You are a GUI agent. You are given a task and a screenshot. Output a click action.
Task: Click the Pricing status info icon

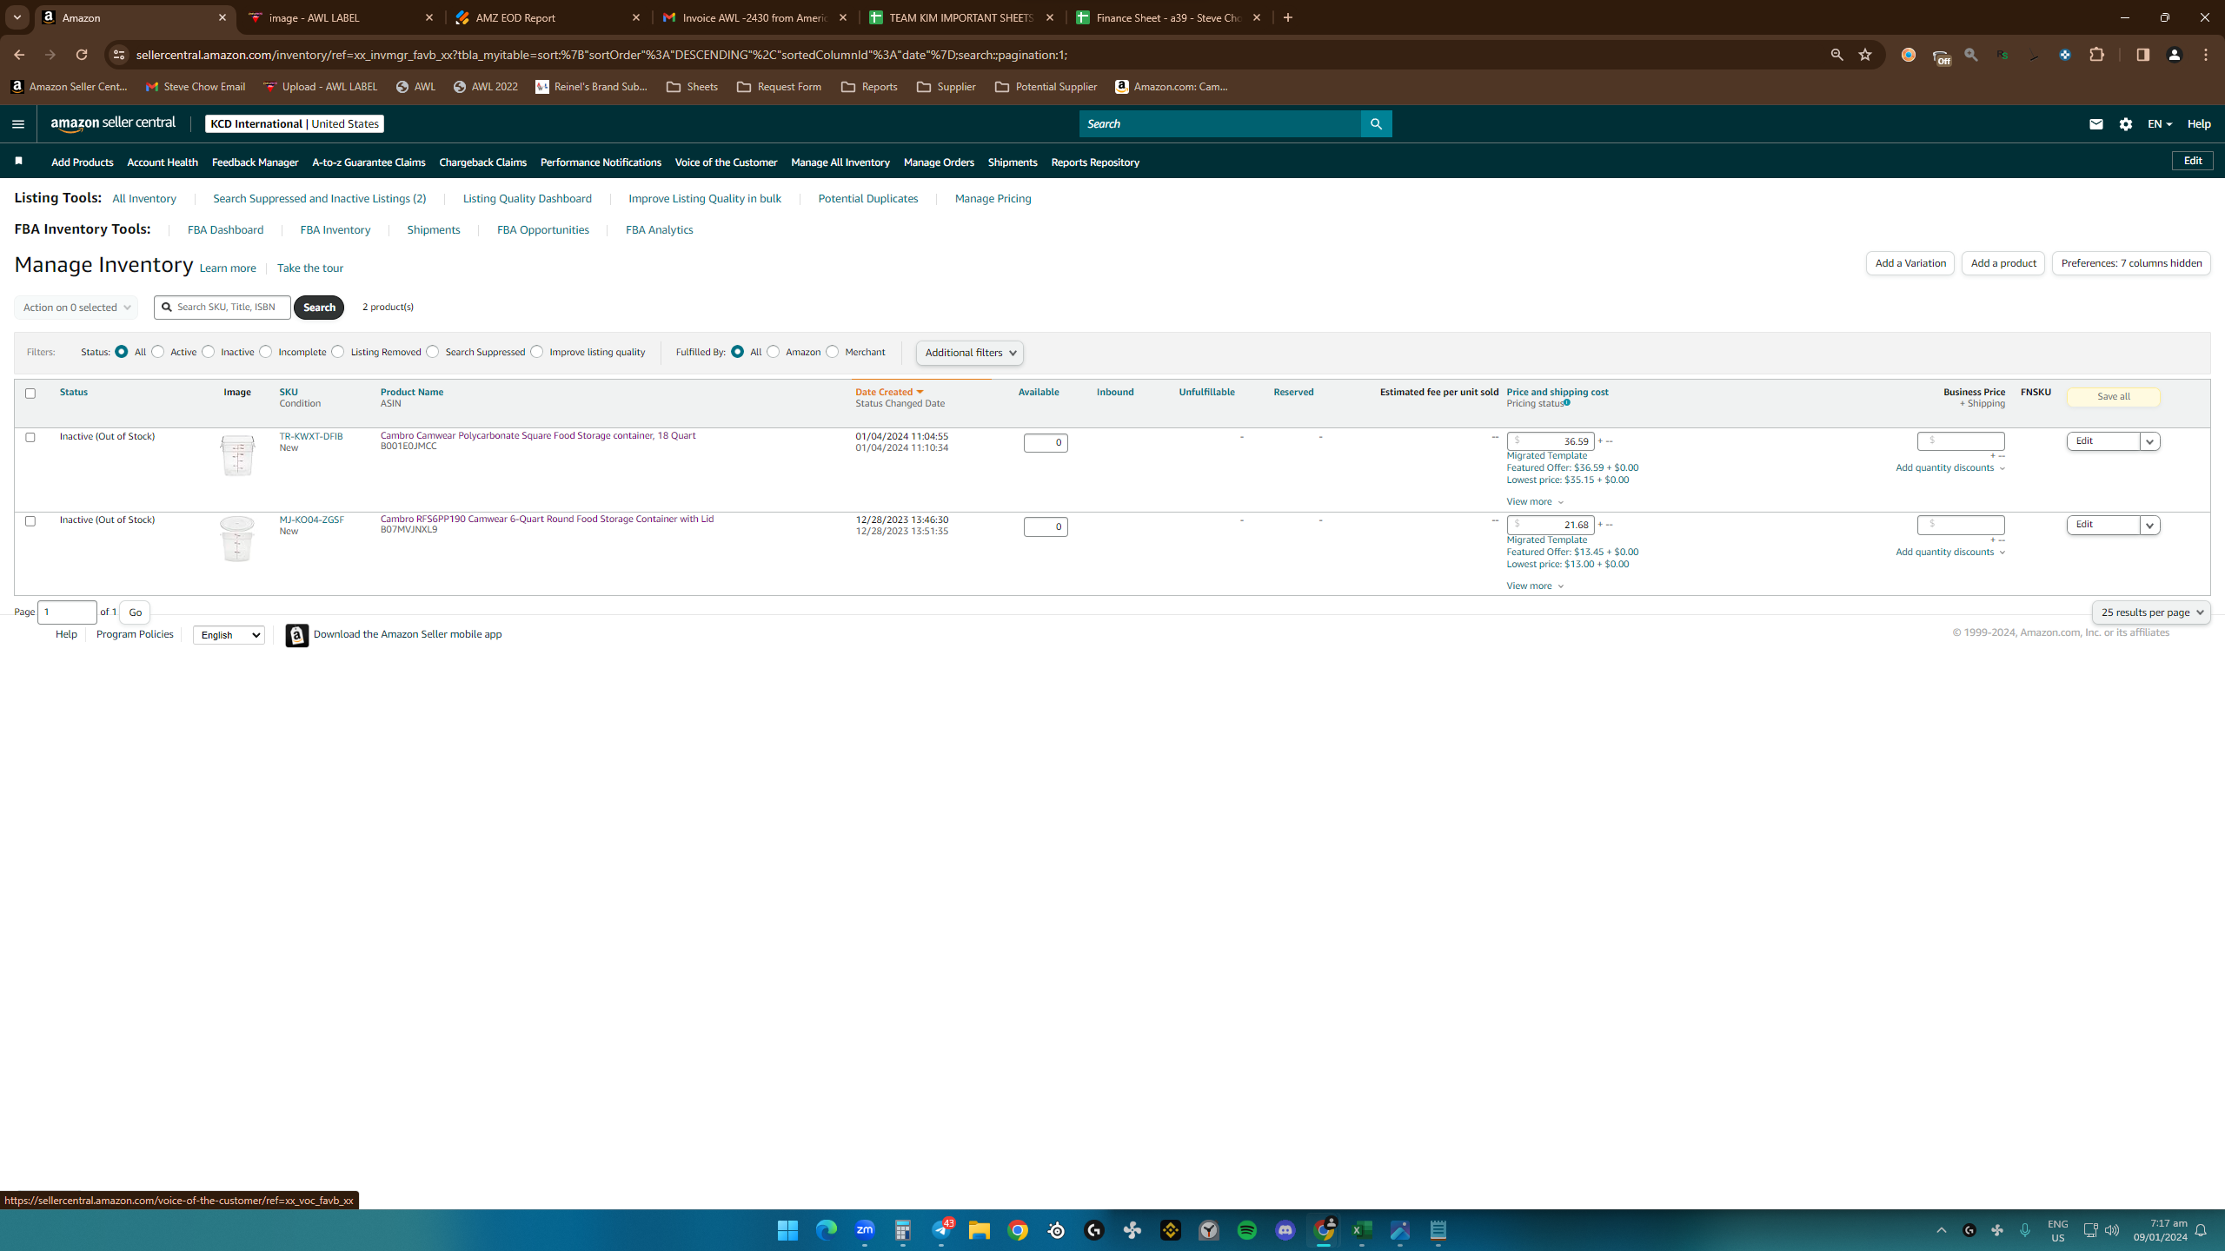click(x=1567, y=403)
